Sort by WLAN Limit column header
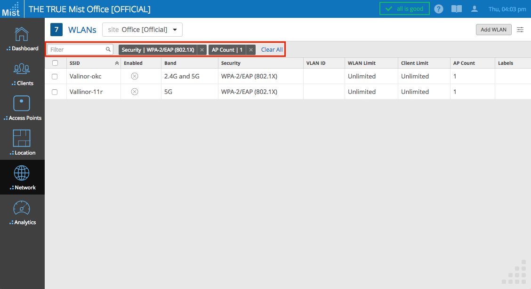The width and height of the screenshot is (531, 289). [362, 63]
